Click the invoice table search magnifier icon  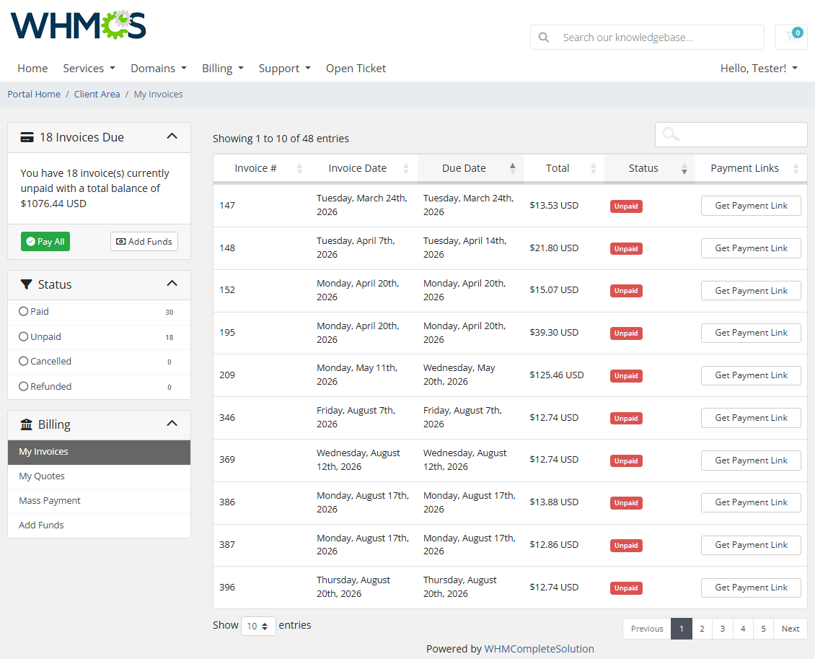pyautogui.click(x=671, y=134)
